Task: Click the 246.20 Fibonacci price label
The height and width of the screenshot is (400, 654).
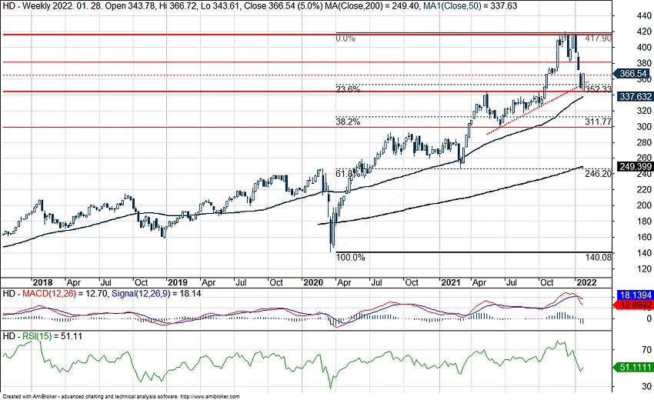Action: click(598, 173)
